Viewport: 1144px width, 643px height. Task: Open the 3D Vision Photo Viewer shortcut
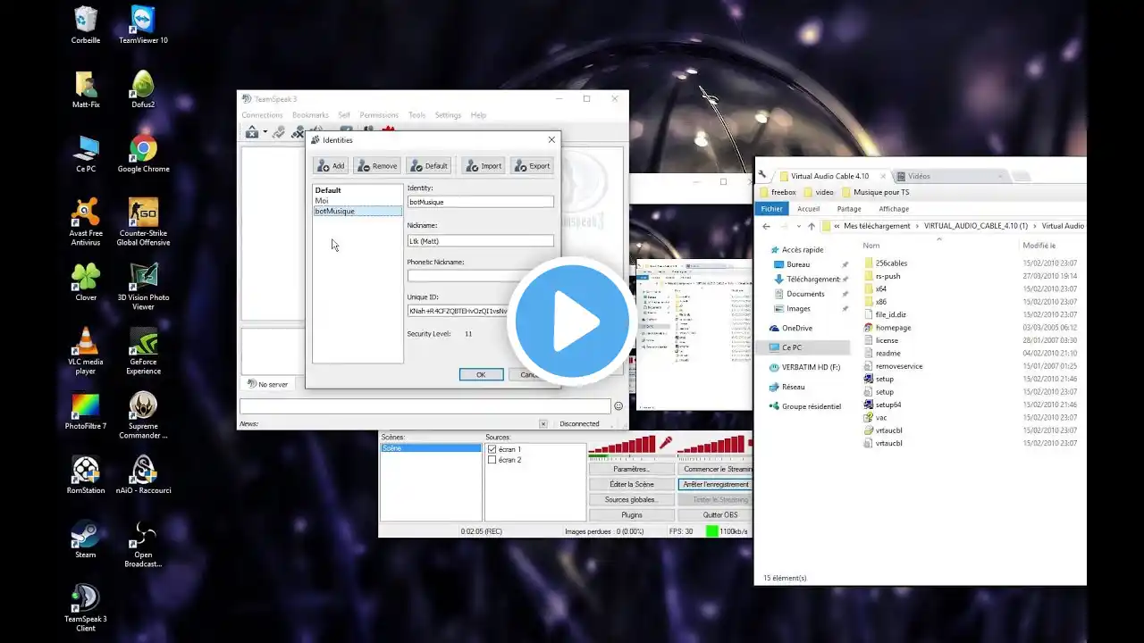coord(143,286)
